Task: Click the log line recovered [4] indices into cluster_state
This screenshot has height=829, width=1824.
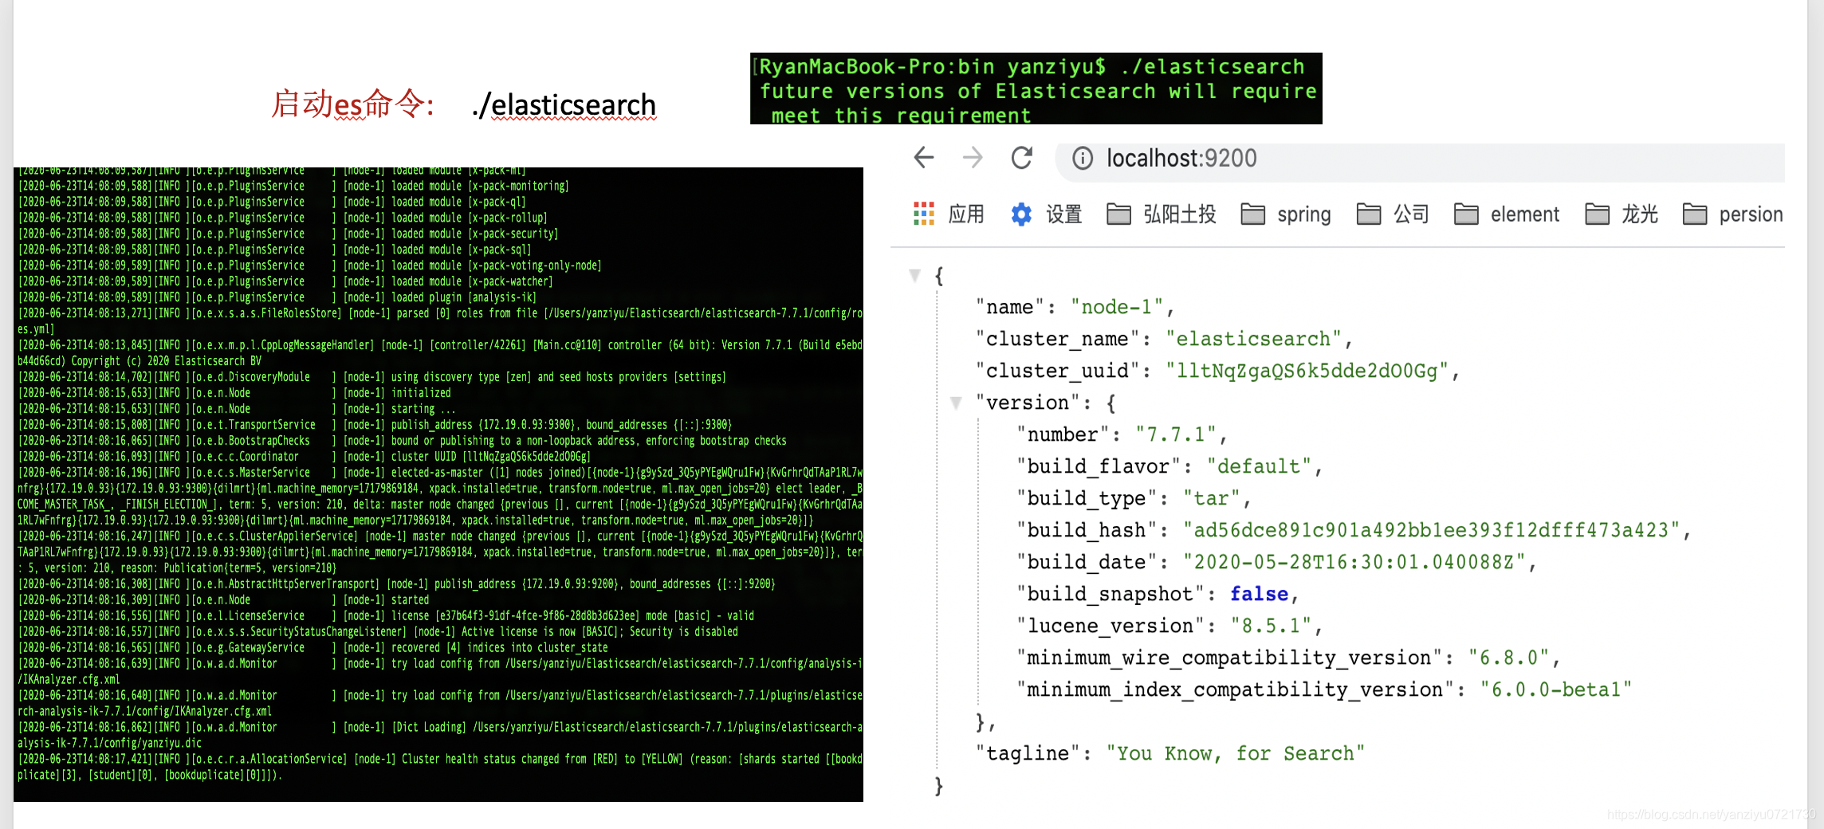Action: coord(313,648)
